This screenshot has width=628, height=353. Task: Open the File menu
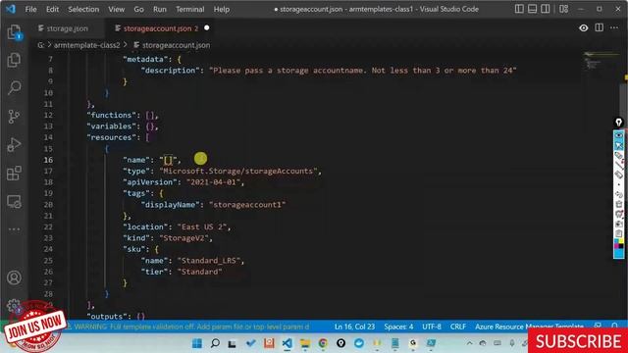coord(30,9)
